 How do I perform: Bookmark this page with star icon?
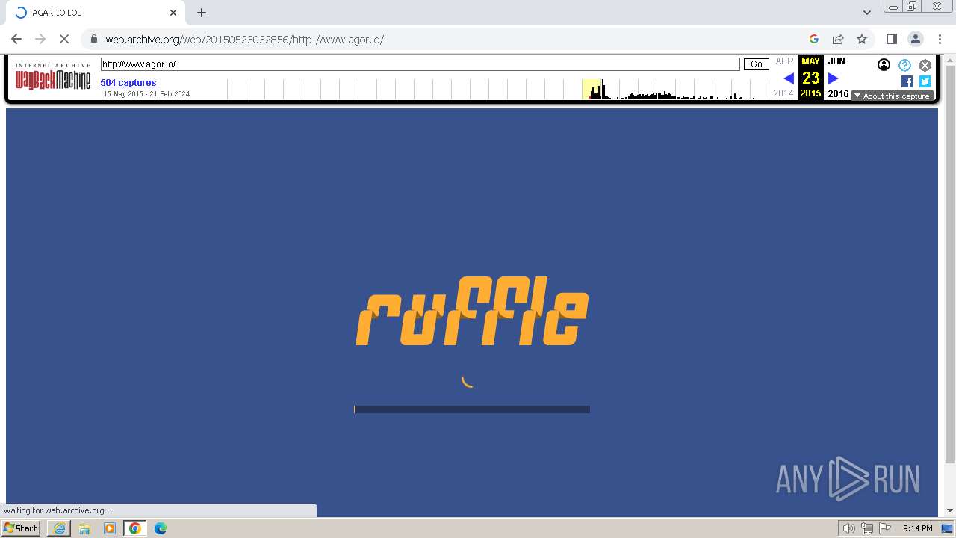[x=862, y=39]
